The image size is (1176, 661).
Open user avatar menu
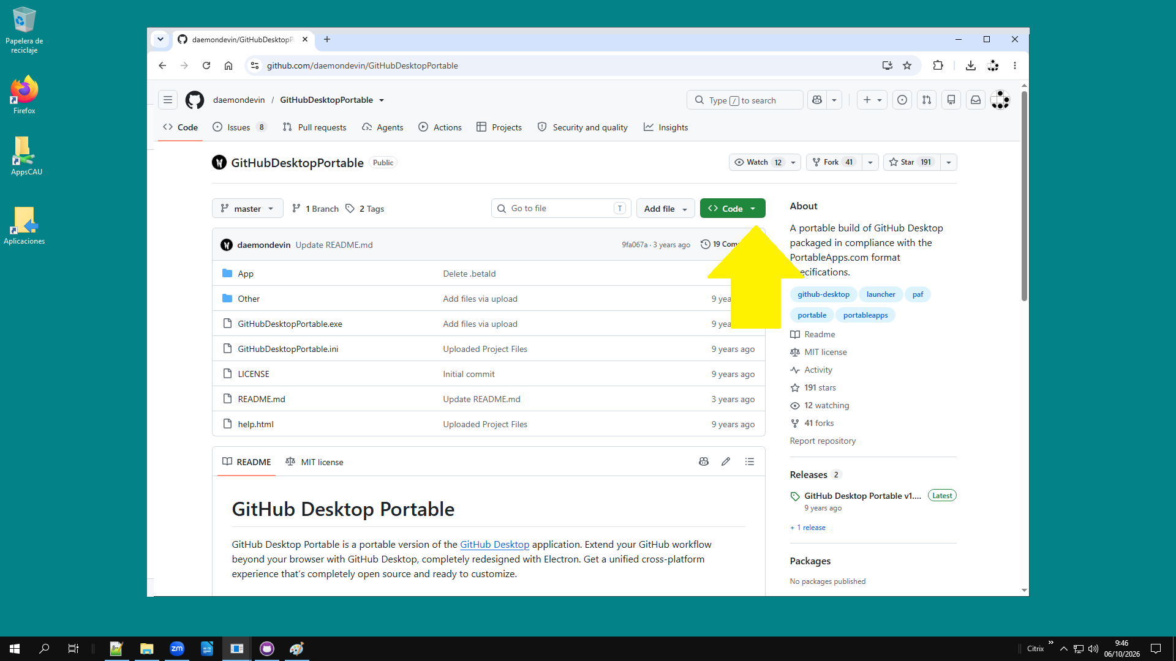1000,100
